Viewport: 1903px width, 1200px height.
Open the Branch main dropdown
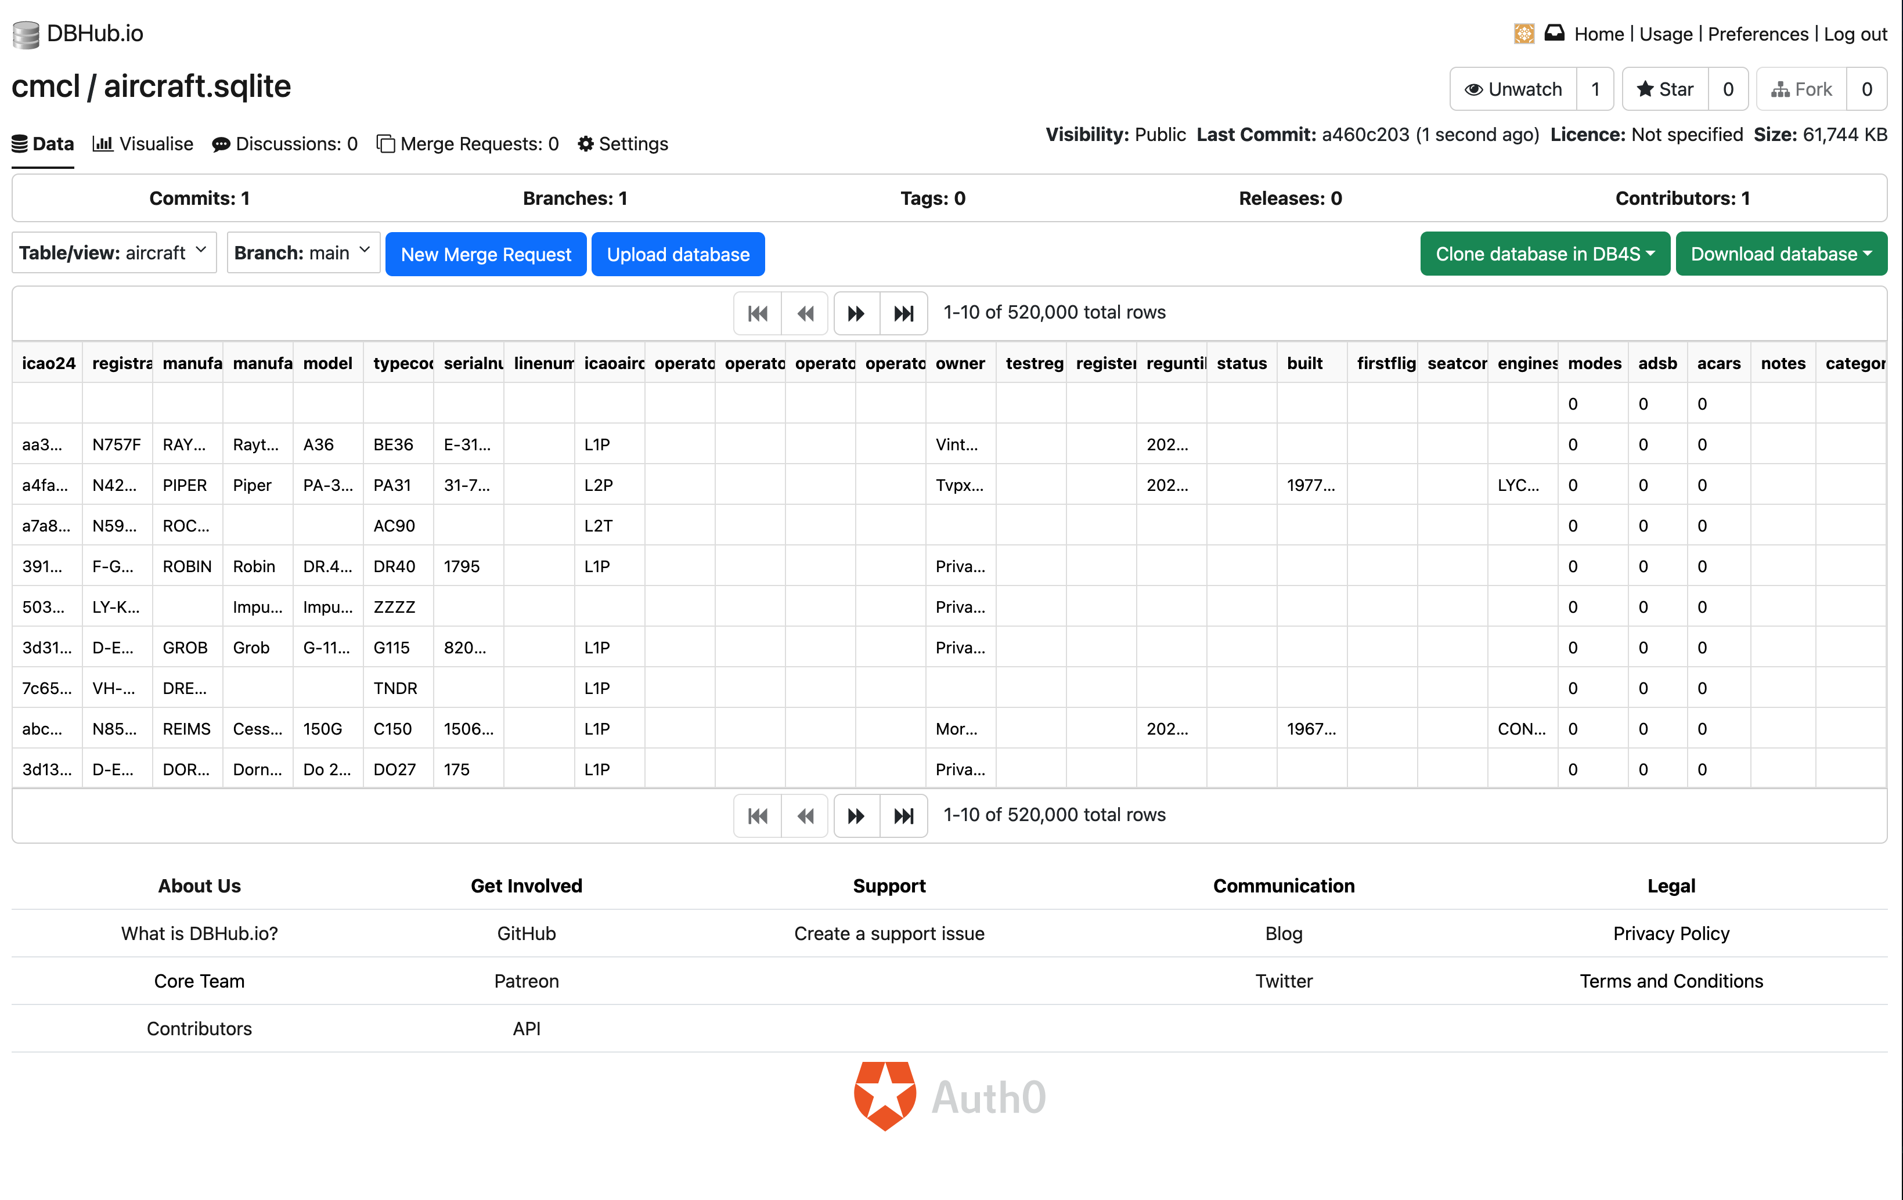click(x=304, y=253)
